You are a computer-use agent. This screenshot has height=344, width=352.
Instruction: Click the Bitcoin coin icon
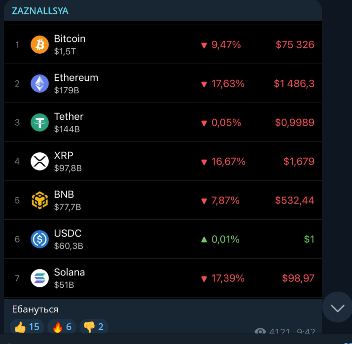[x=40, y=44]
